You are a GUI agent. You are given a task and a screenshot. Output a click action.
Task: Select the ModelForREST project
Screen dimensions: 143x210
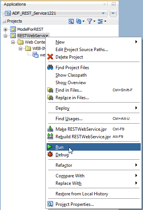(x=30, y=29)
